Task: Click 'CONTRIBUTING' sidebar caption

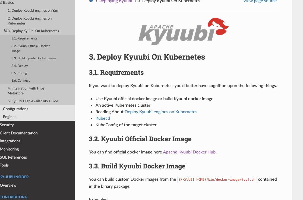Action: tap(14, 197)
